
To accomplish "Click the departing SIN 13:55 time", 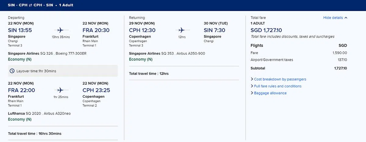I will coord(20,30).
